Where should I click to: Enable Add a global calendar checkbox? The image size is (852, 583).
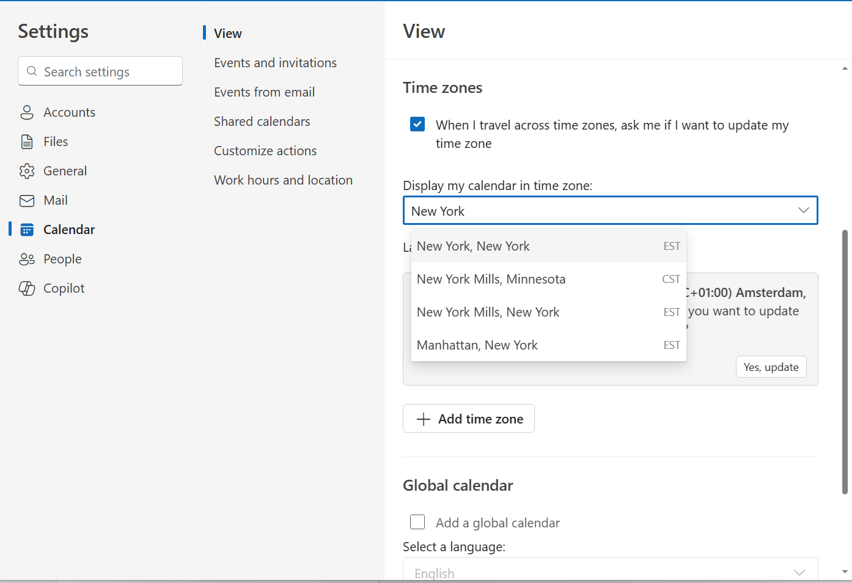(417, 522)
